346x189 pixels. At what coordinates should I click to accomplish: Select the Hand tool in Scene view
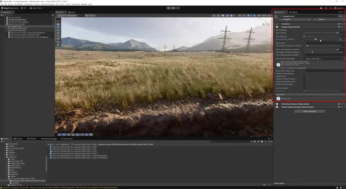pos(57,24)
